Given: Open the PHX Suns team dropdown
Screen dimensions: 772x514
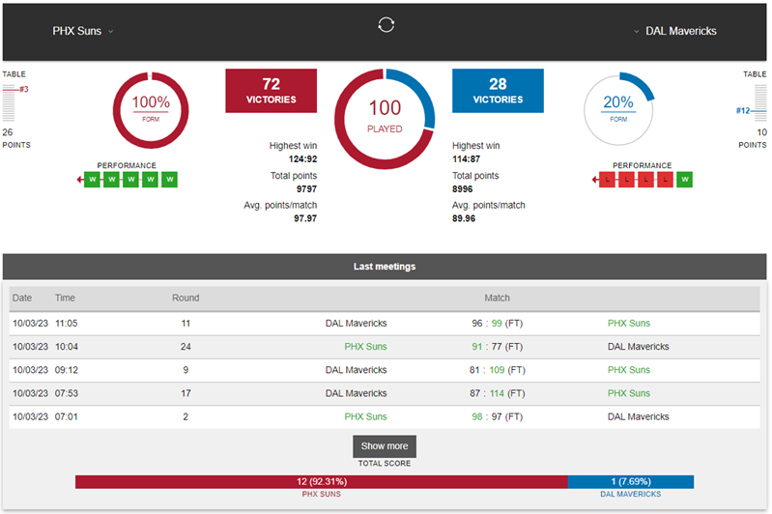Looking at the screenshot, I should (82, 31).
